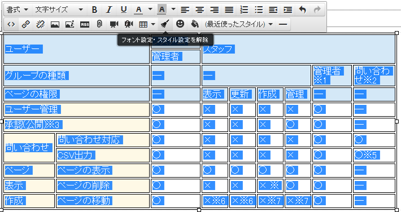Screen dimensions: 401x212
Task: Click the ページの移動 cell
Action: point(103,201)
